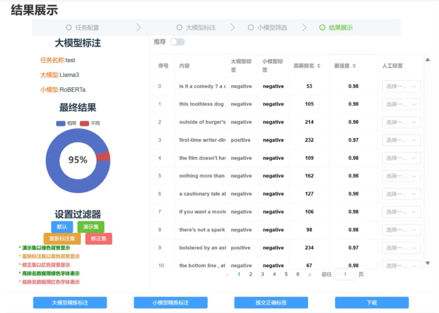Click 小模型:RoBERTa label
Screen dimensions: 439x313
tap(63, 90)
